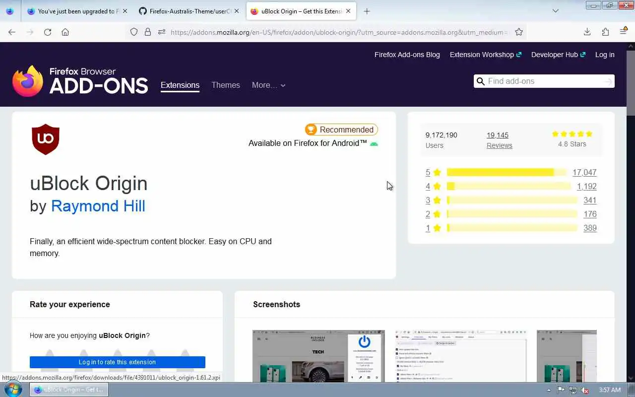Open Firefox Add-ons Blog link
The height and width of the screenshot is (397, 635).
coord(407,55)
